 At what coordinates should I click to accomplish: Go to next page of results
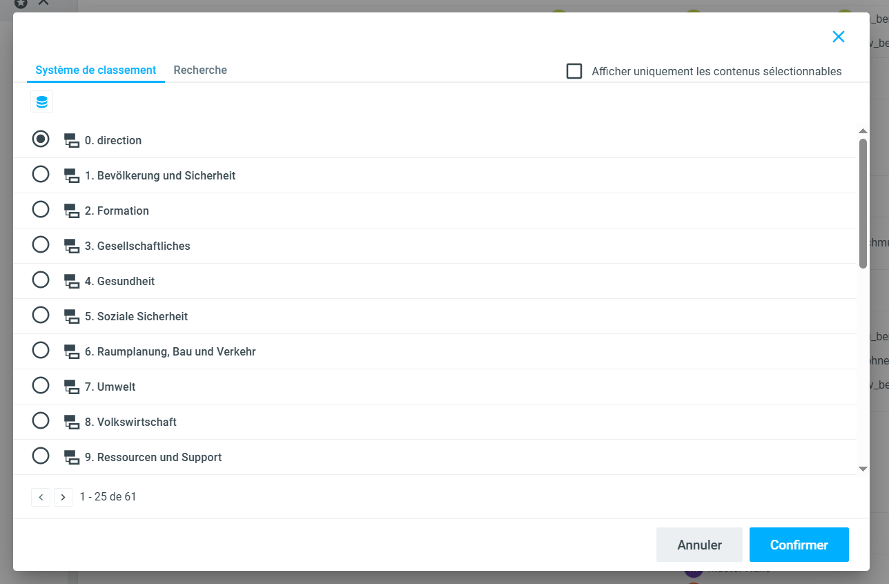(x=63, y=497)
